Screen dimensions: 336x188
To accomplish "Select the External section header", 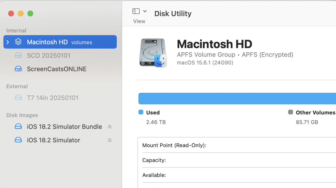I will point(17,86).
